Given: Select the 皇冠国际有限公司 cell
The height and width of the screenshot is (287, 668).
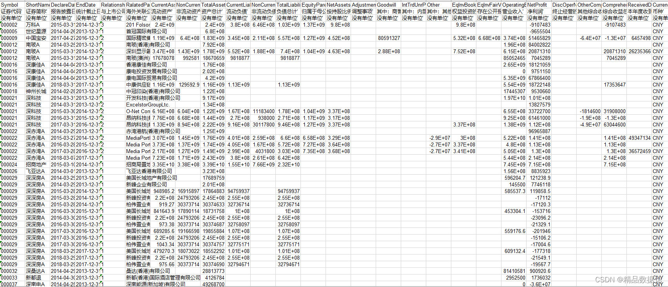Looking at the screenshot, I should click(147, 31).
